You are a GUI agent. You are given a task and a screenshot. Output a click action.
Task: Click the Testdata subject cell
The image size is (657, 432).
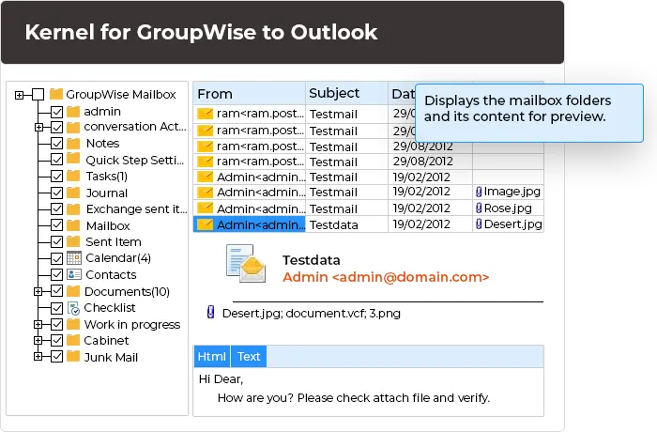pyautogui.click(x=346, y=224)
